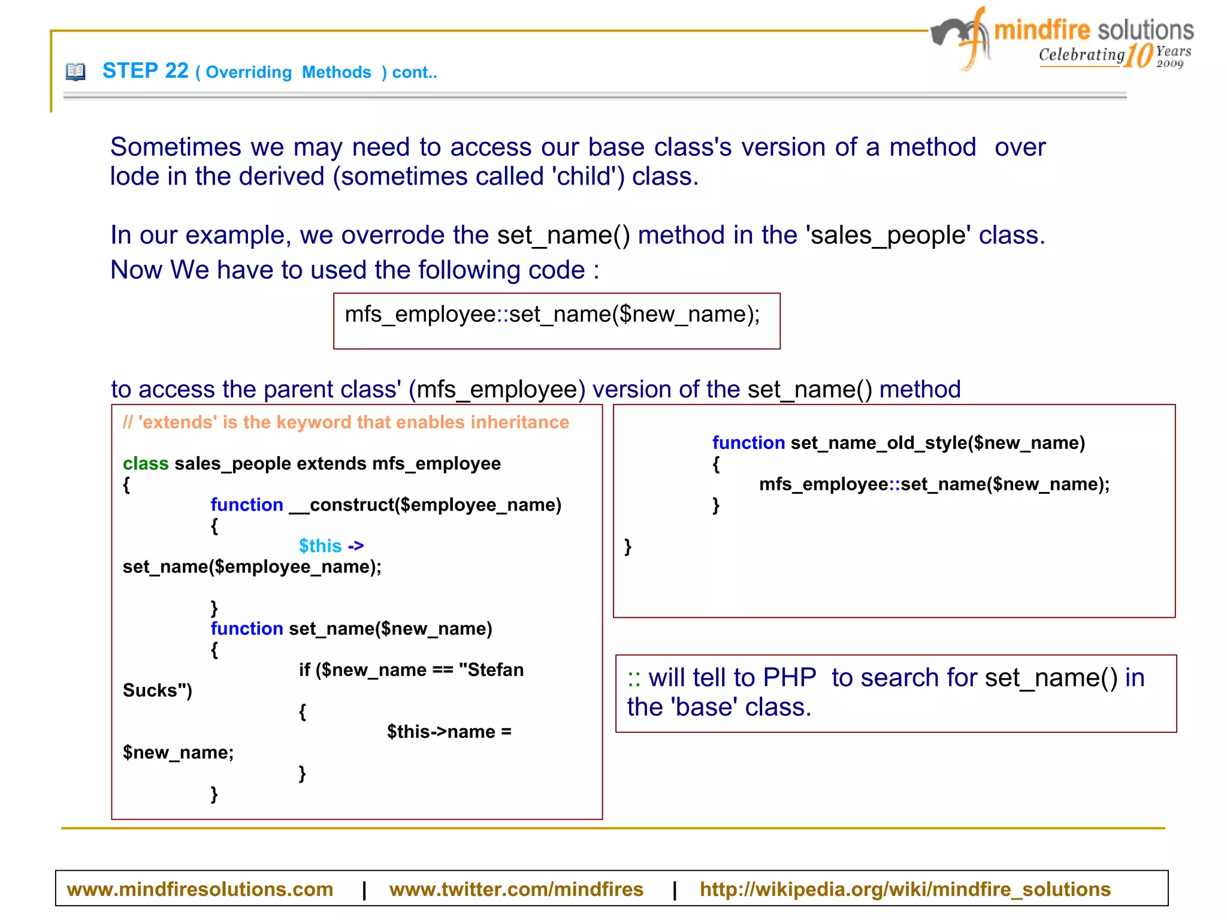Click 'function set_name_old_style($new_name)' line

tap(899, 443)
